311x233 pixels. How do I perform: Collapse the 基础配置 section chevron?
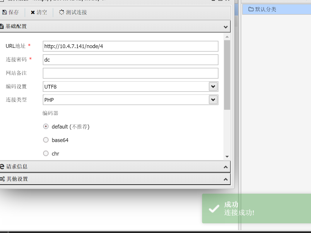coord(225,27)
